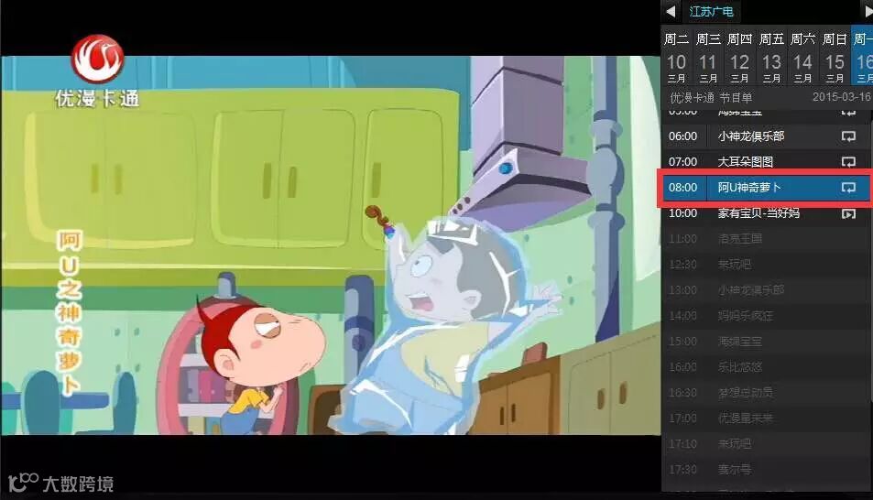Select the 16:30 梦想总动员 program row
This screenshot has width=873, height=500.
[x=766, y=393]
